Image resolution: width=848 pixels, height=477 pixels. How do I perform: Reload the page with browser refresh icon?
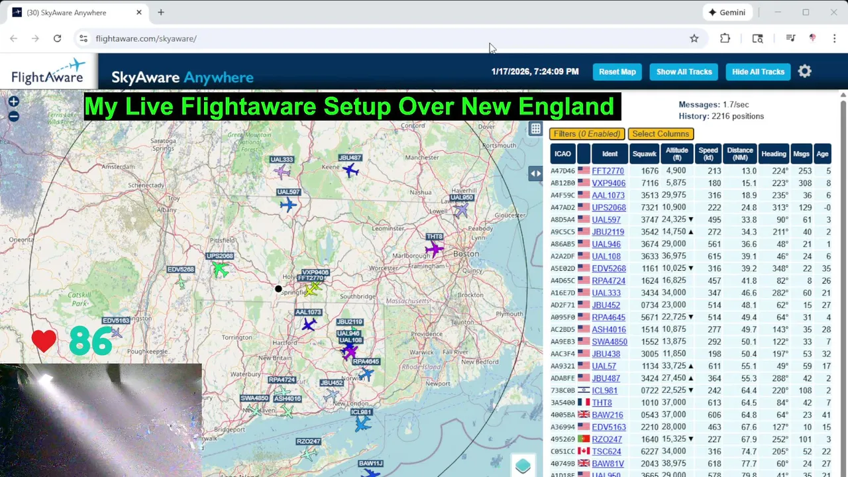pyautogui.click(x=57, y=38)
